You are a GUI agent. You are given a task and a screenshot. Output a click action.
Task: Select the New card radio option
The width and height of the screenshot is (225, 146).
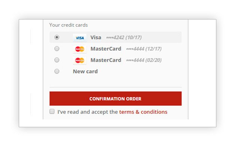click(x=57, y=71)
